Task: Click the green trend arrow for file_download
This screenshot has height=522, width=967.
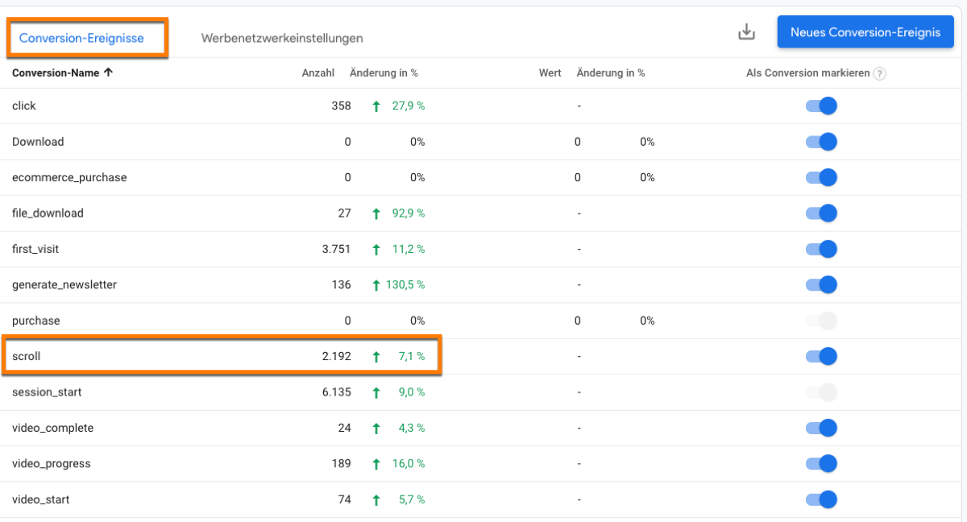Action: point(376,213)
